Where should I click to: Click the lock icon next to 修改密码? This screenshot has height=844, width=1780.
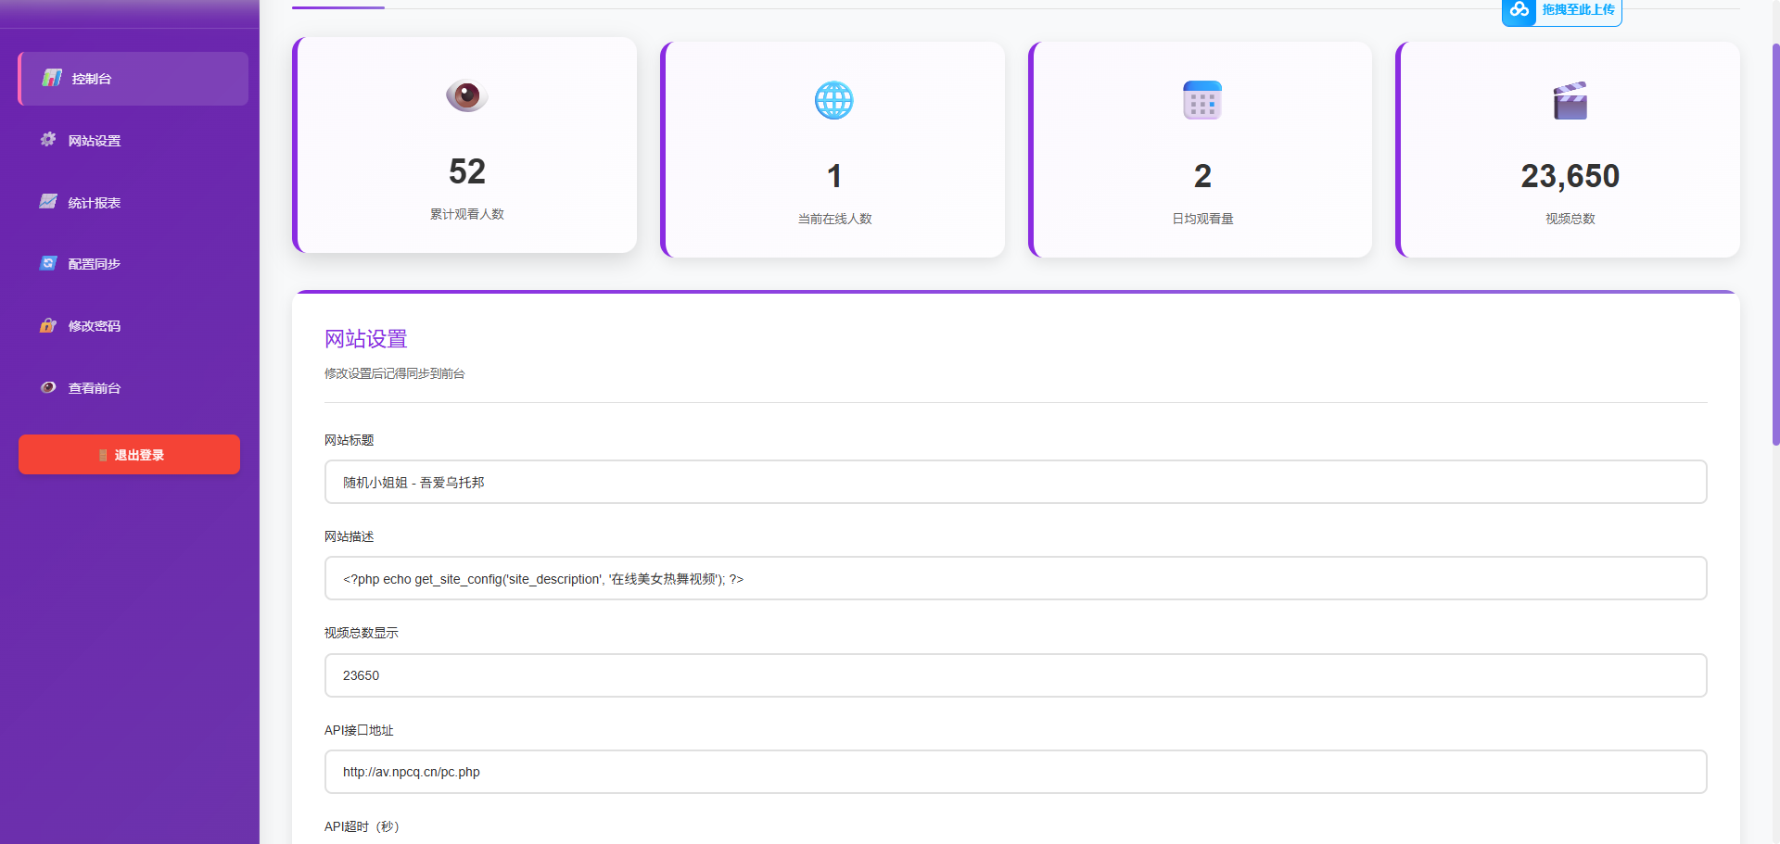pyautogui.click(x=48, y=326)
